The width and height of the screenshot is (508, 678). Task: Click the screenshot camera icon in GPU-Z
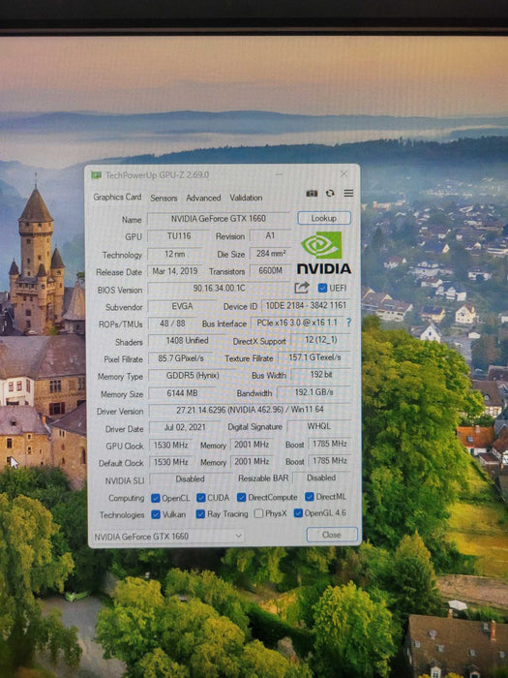point(312,194)
